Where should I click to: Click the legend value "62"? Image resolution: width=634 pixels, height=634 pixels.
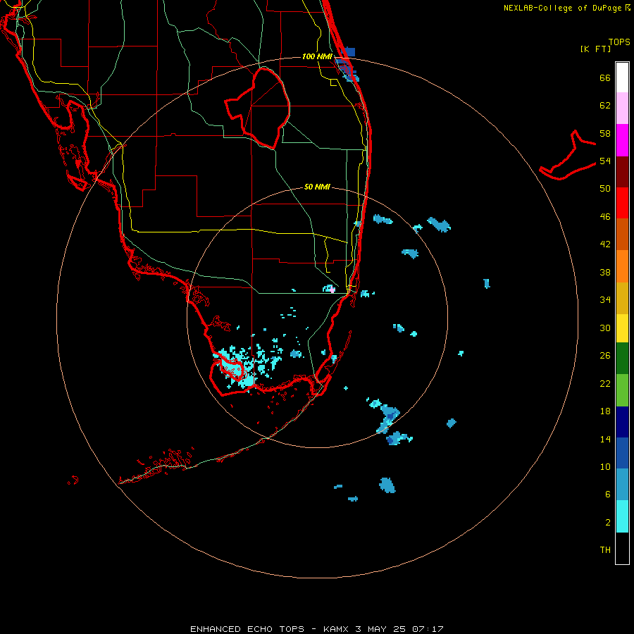605,106
